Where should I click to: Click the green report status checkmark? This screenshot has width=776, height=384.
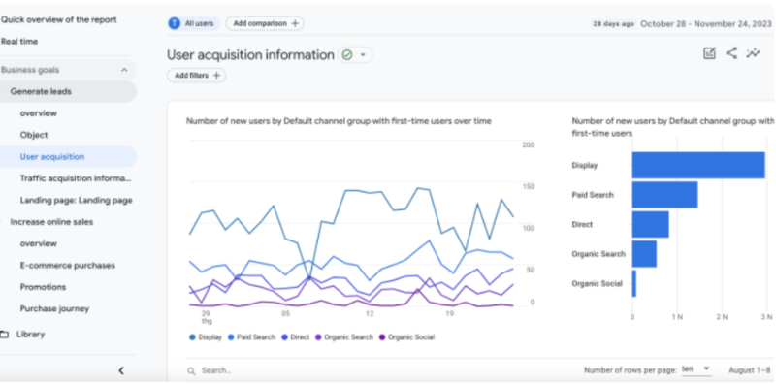(x=347, y=55)
